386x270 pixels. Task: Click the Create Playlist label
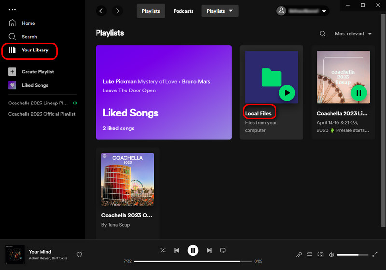point(38,72)
